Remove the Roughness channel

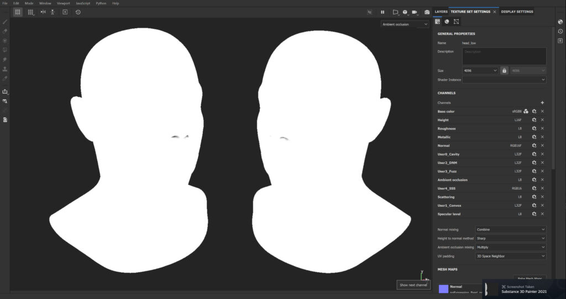542,129
